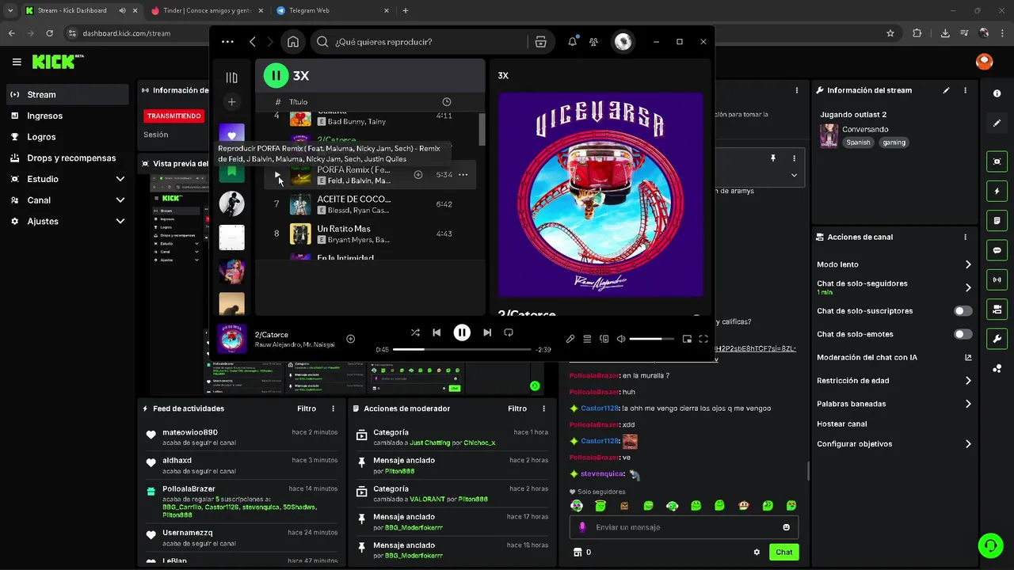Open Liked Songs in Spotify sidebar

pyautogui.click(x=232, y=135)
